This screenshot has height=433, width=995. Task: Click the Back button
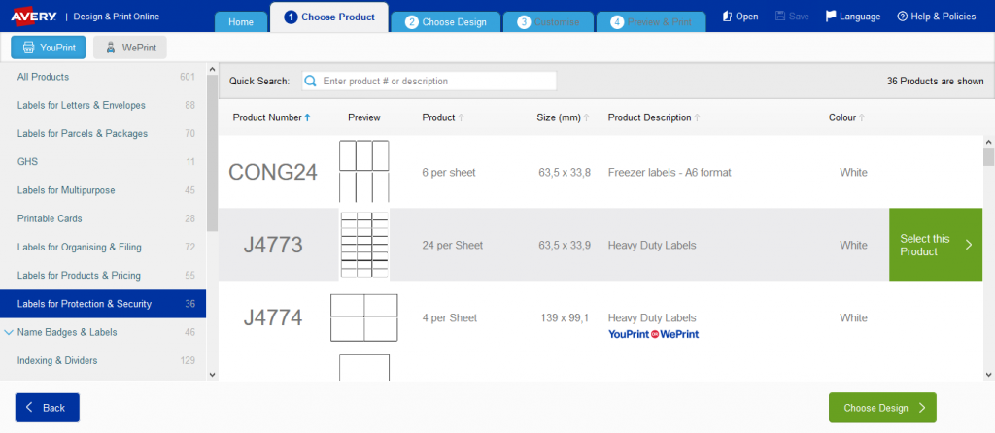(47, 408)
